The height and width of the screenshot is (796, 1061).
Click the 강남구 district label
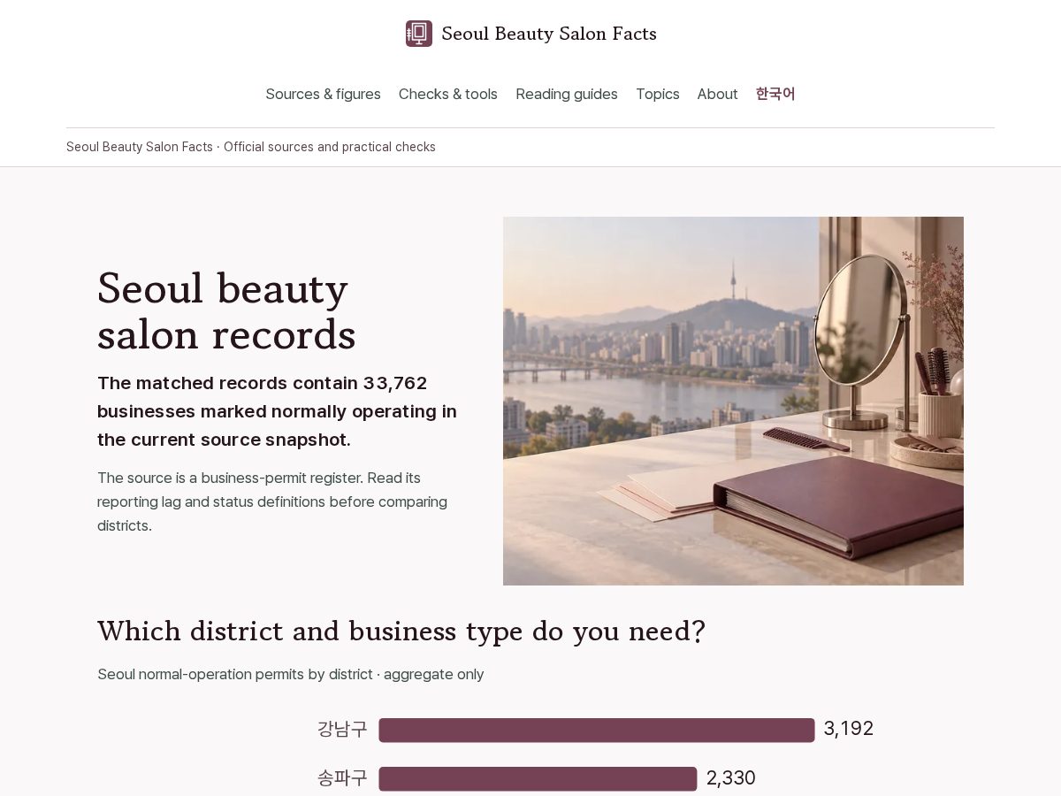coord(342,730)
